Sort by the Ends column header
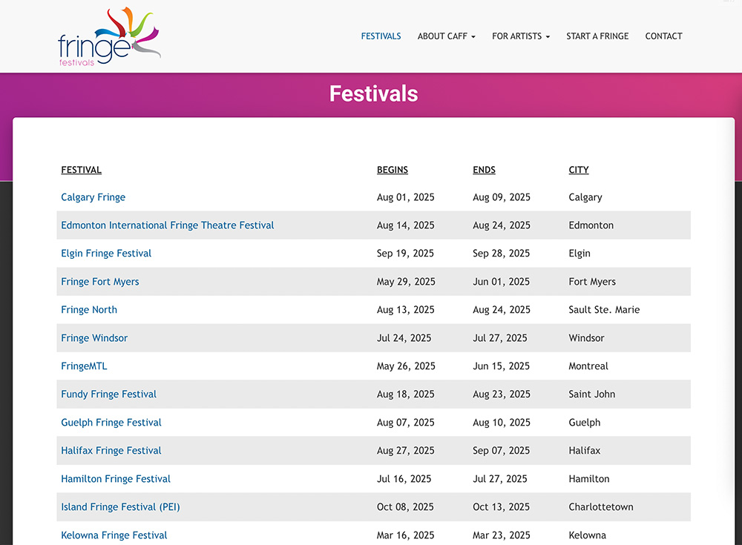Image resolution: width=742 pixels, height=545 pixels. [484, 170]
